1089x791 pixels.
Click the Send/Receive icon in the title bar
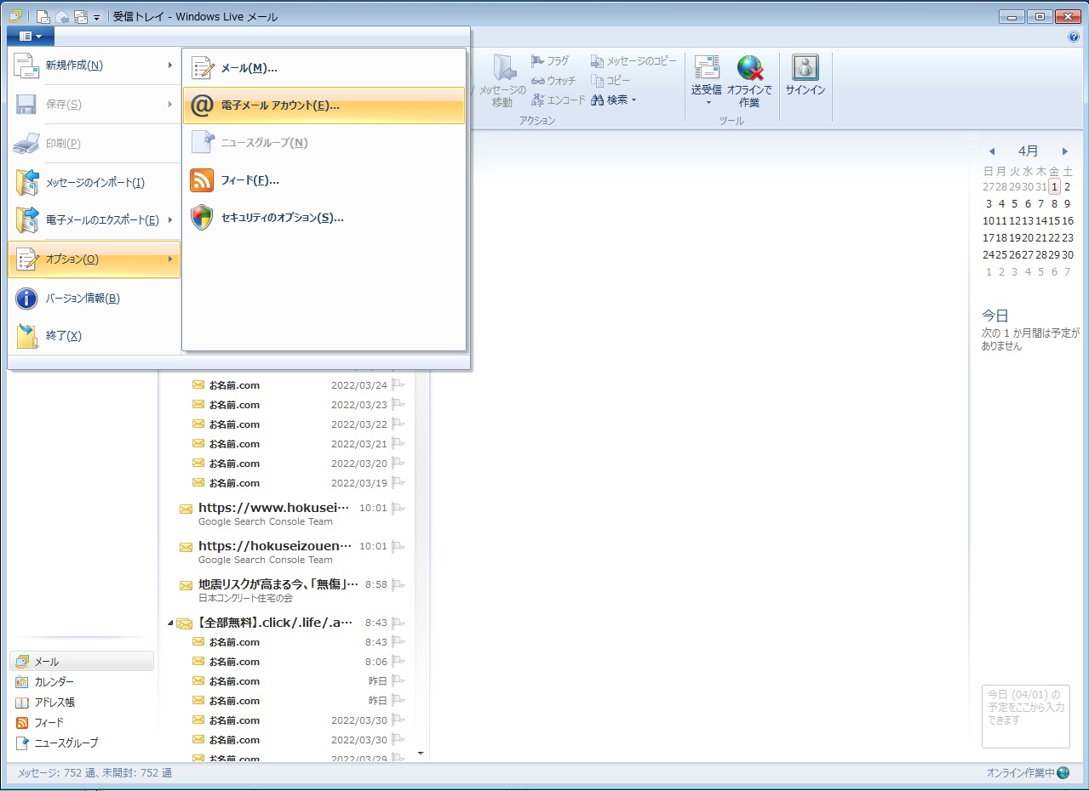coord(81,17)
